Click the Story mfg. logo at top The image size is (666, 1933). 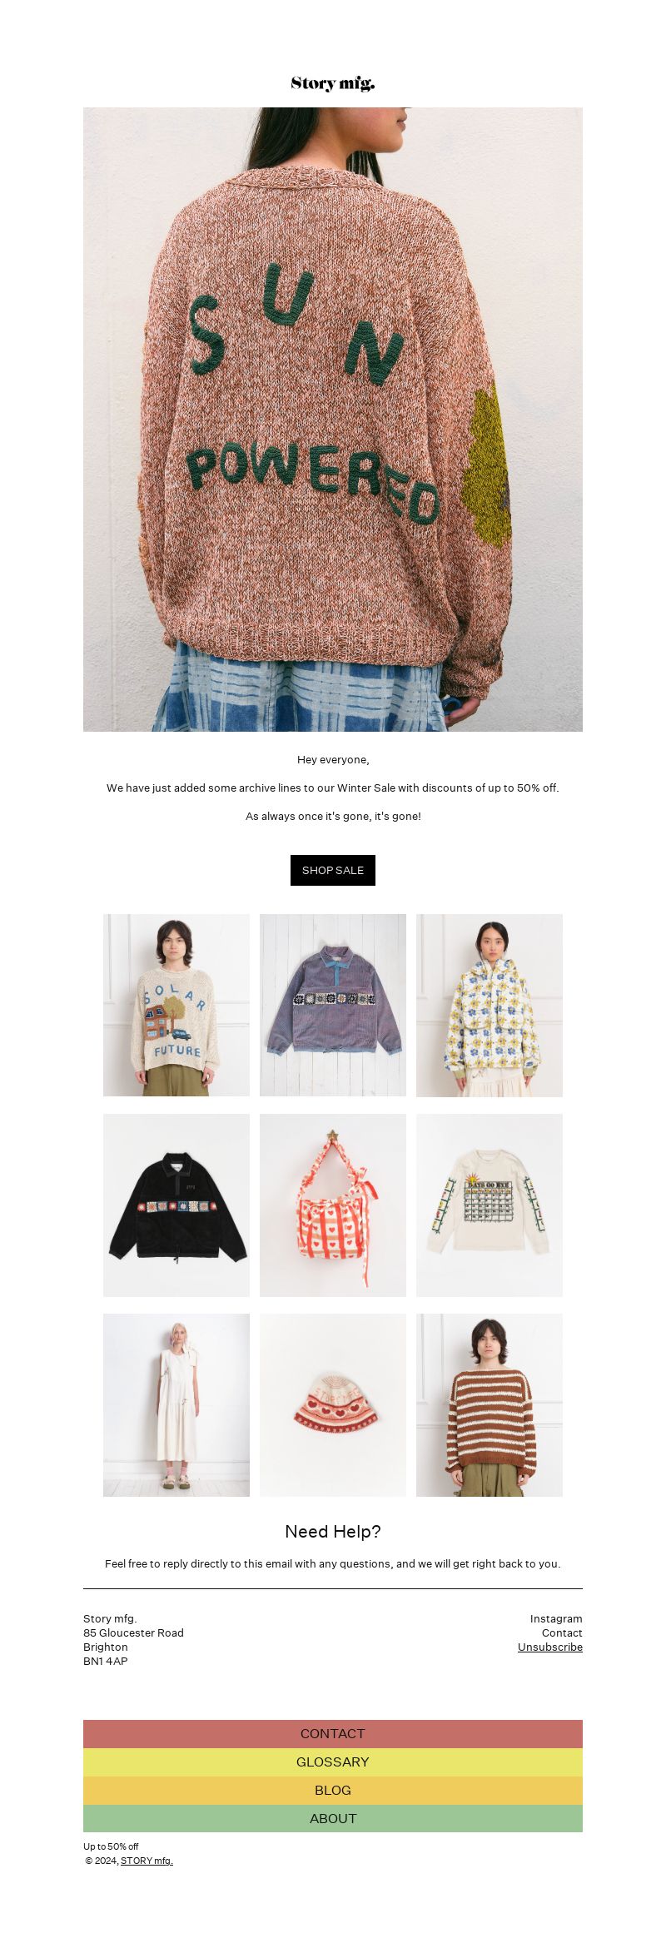point(333,83)
